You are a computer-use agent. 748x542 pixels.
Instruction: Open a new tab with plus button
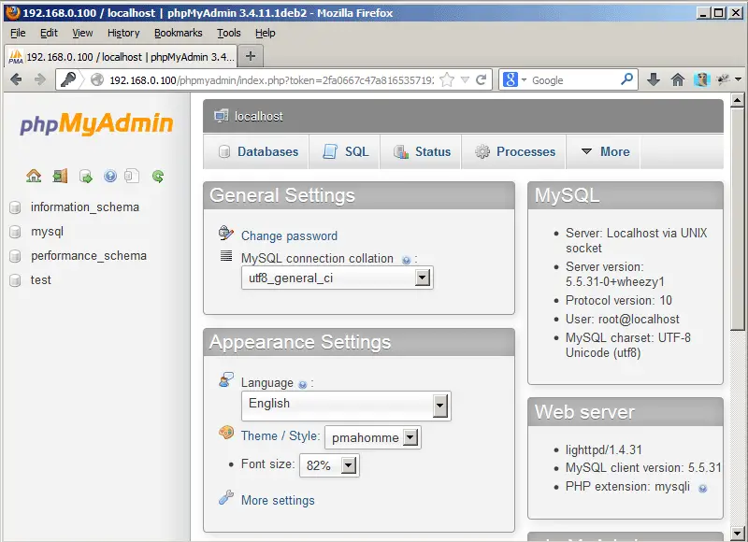(x=251, y=56)
